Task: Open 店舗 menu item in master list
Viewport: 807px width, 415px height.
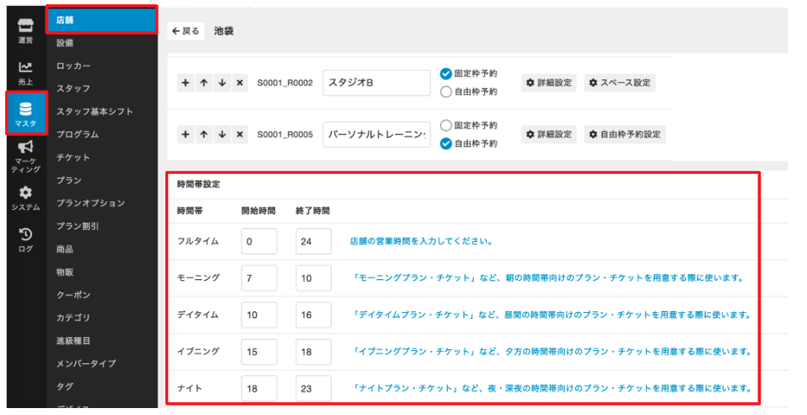Action: click(x=101, y=19)
